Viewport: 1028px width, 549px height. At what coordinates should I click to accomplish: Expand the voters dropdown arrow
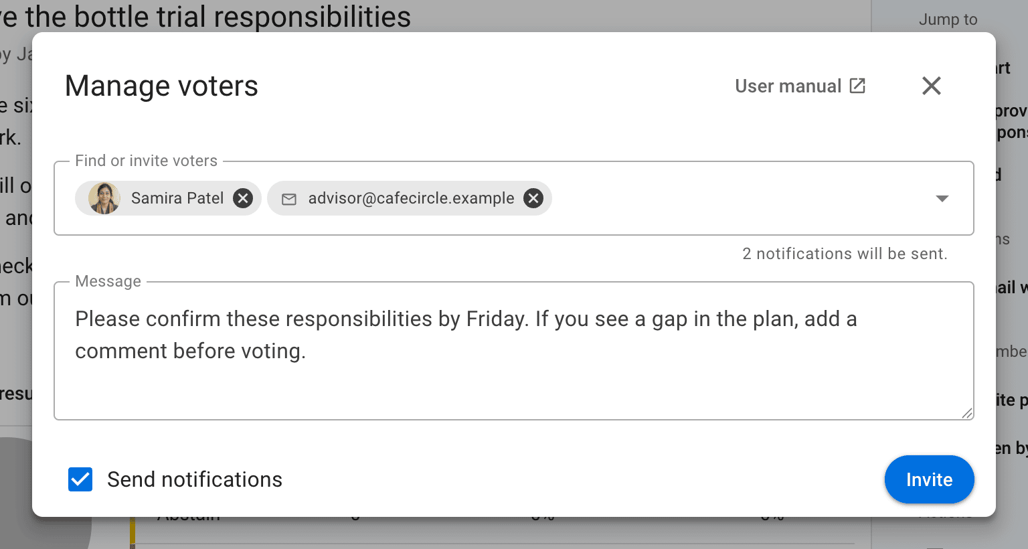click(x=942, y=198)
